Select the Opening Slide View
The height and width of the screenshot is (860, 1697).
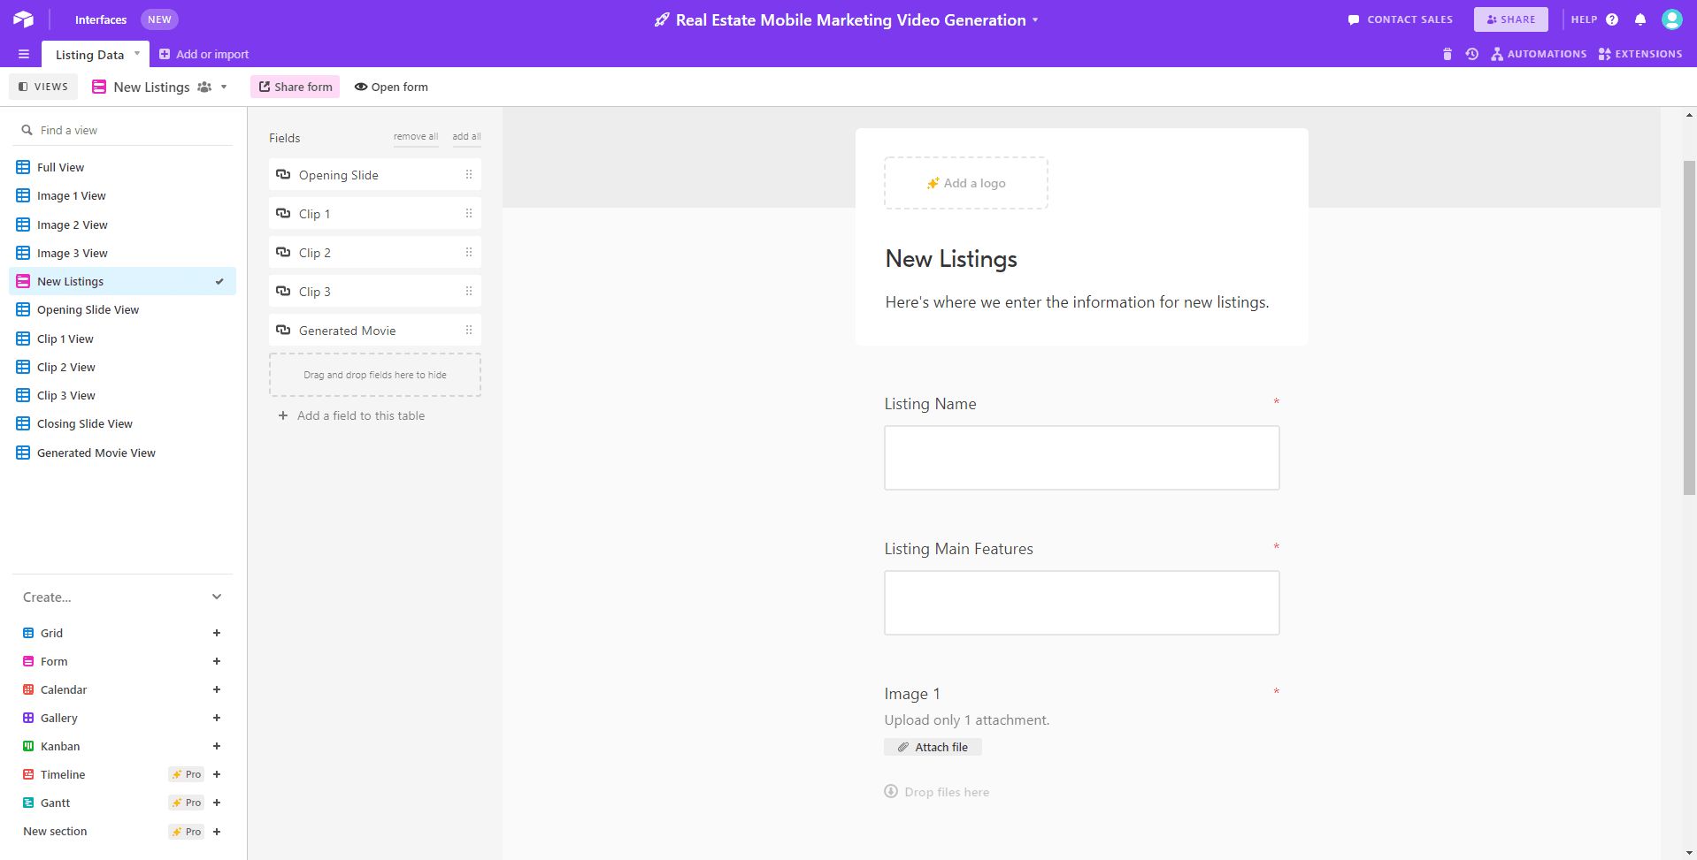[88, 309]
